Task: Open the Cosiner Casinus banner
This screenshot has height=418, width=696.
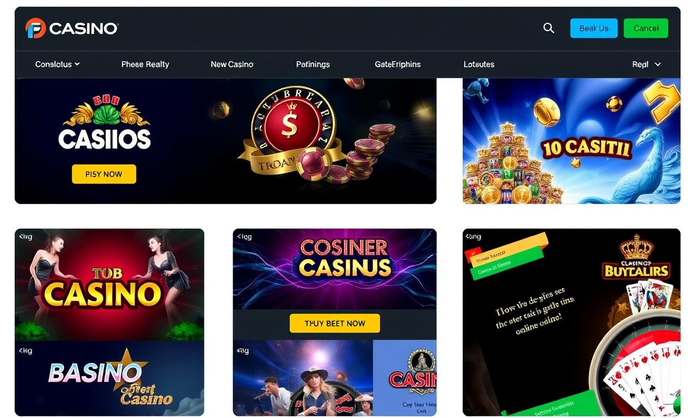Action: pos(334,269)
